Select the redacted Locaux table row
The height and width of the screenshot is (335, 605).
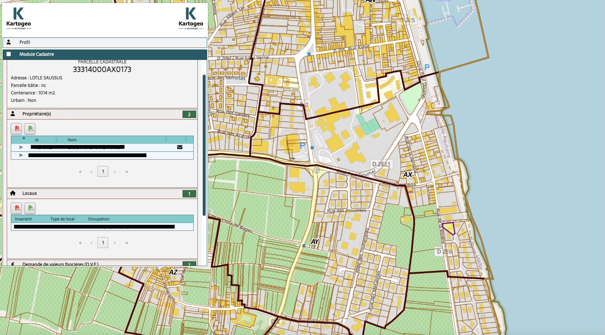tap(102, 227)
